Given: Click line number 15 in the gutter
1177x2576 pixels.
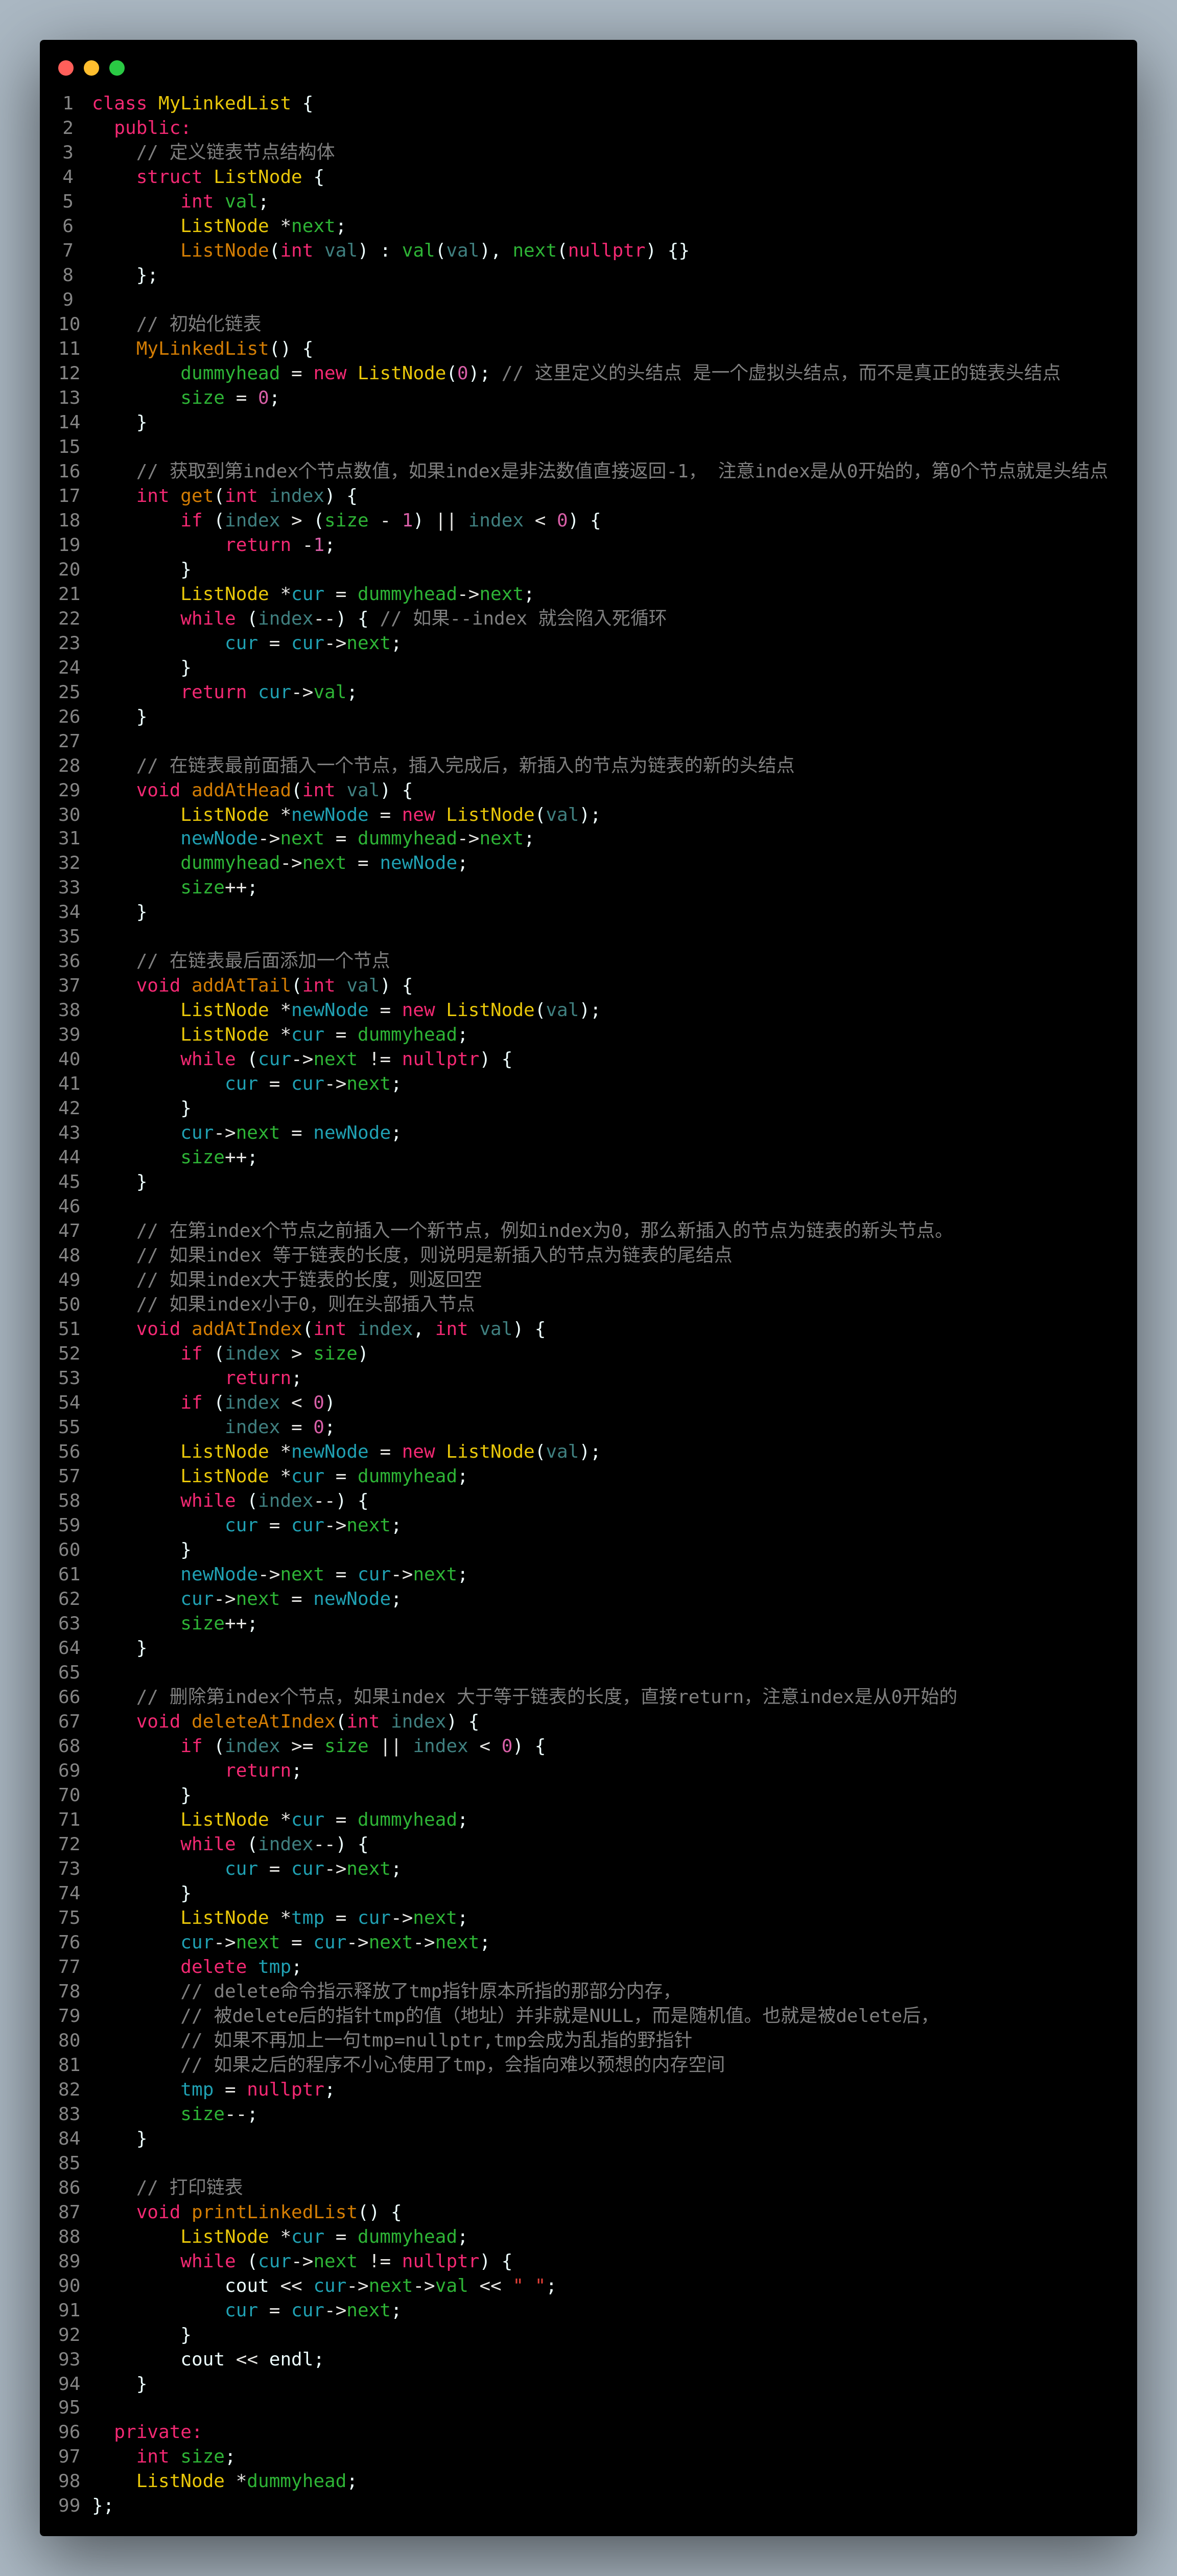Looking at the screenshot, I should [69, 447].
